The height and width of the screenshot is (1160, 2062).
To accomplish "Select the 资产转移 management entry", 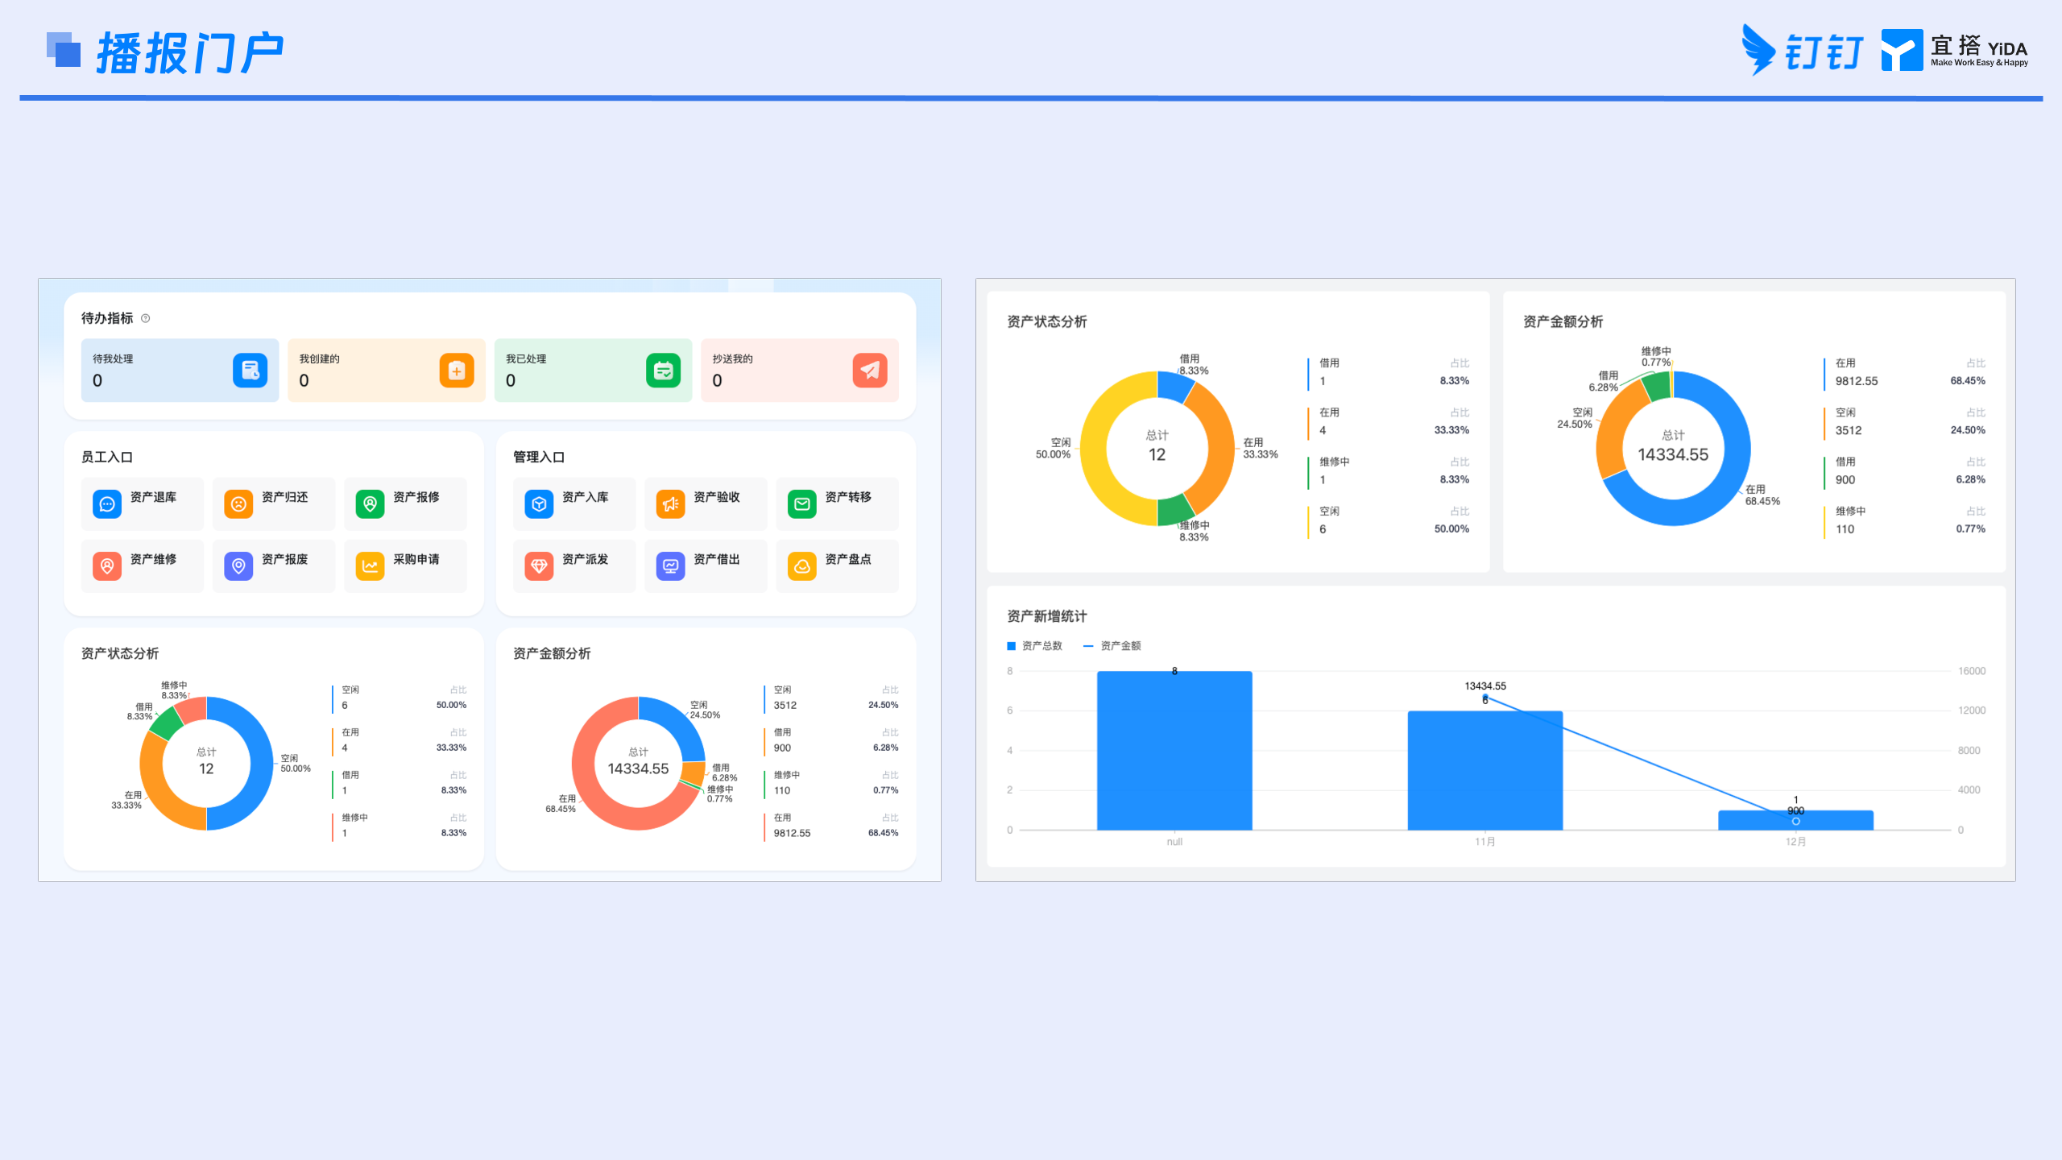I will (x=837, y=504).
